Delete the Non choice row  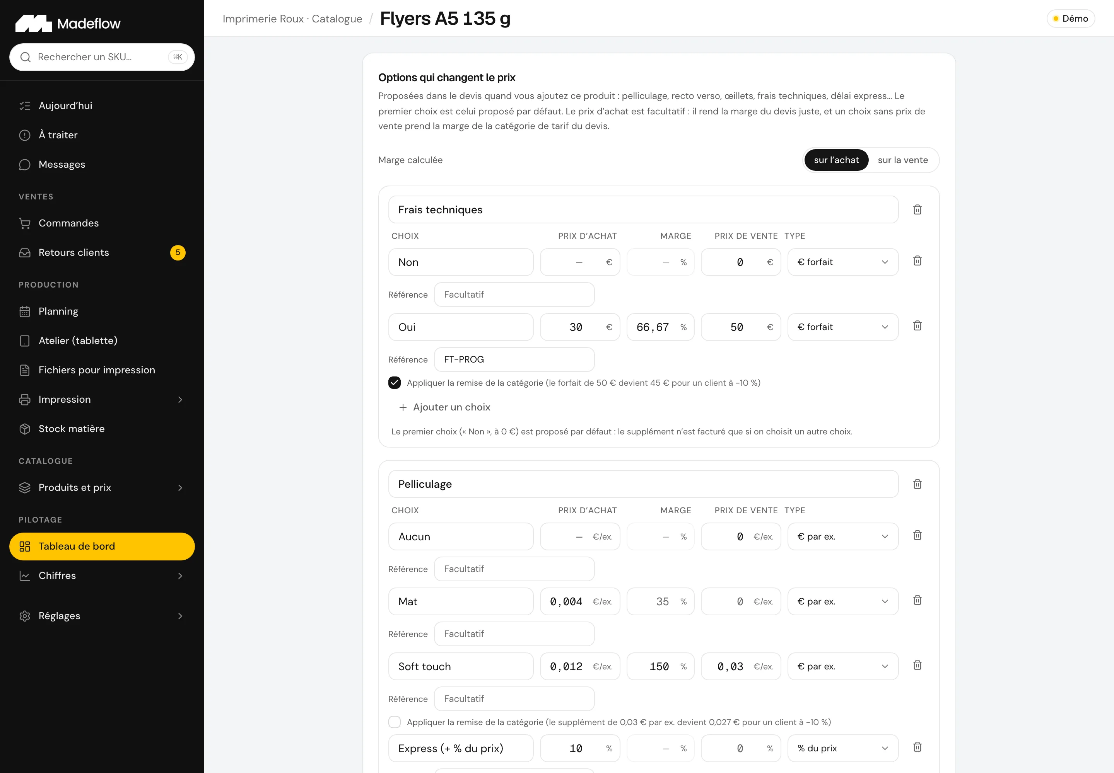tap(917, 261)
